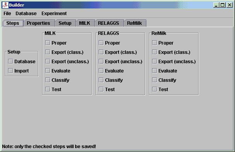Viewport: 235px width, 152px height.
Task: Open the Experiment menu
Action: [x=54, y=14]
